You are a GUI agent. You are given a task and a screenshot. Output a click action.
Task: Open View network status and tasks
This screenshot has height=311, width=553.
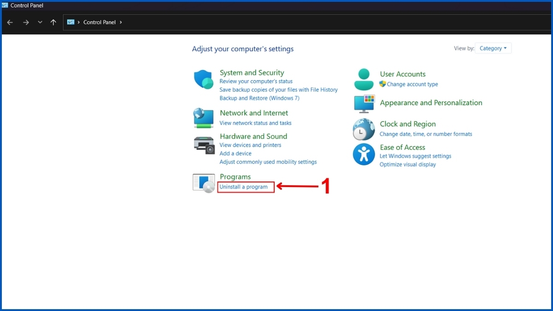pyautogui.click(x=255, y=123)
